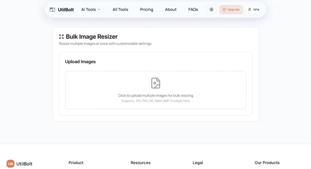Image resolution: width=311 pixels, height=169 pixels.
Task: Open the UtilBolt home brand text
Action: point(66,9)
